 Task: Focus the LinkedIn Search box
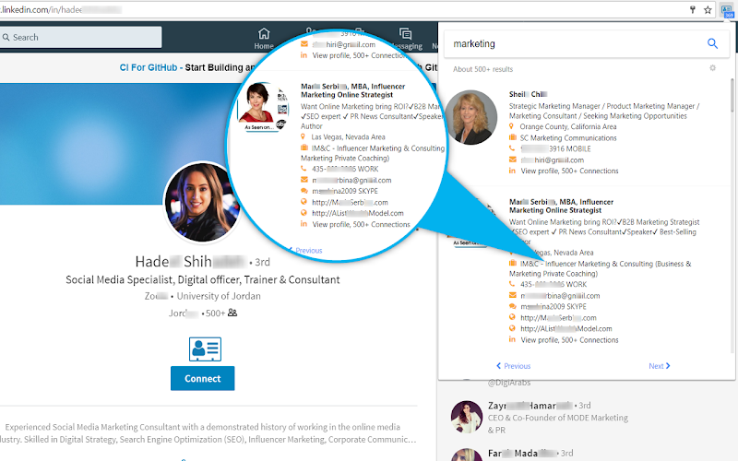point(81,37)
